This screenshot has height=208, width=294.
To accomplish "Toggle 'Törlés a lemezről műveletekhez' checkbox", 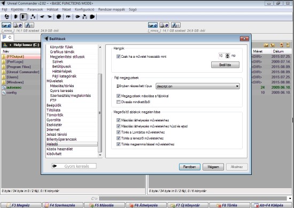I will [118, 138].
